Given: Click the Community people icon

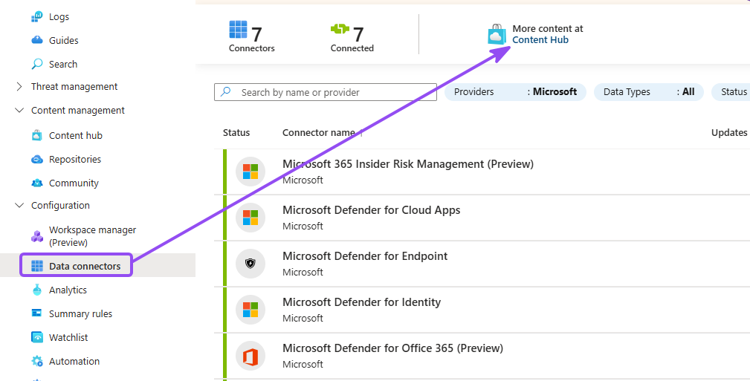Looking at the screenshot, I should click(x=37, y=183).
